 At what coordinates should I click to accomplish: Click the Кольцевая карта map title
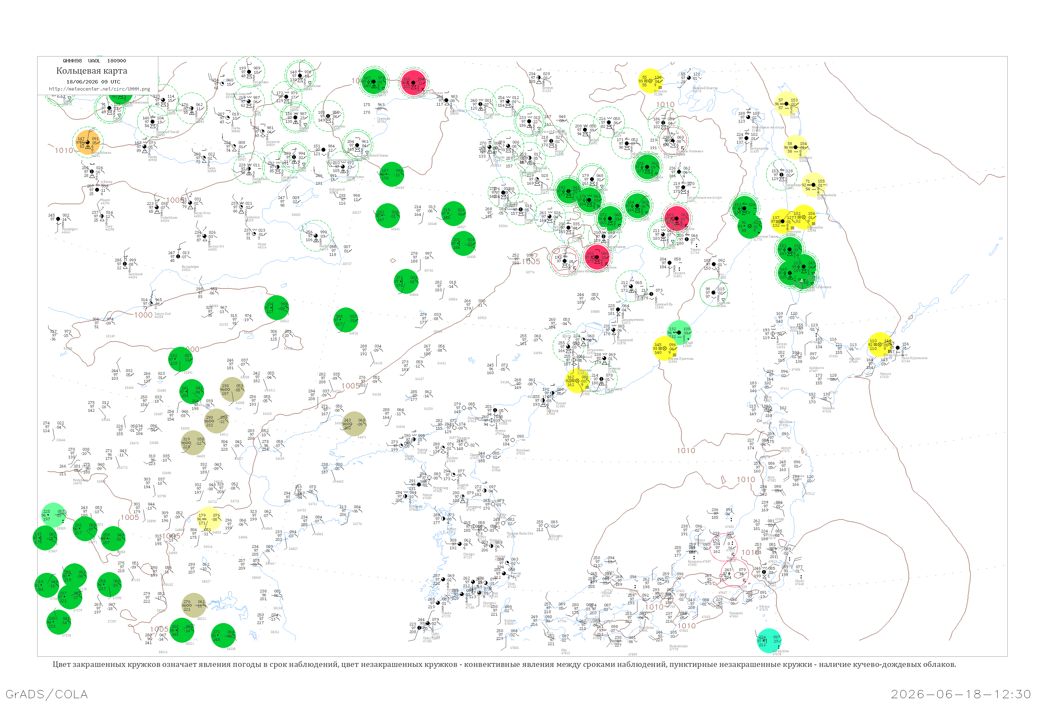(92, 71)
